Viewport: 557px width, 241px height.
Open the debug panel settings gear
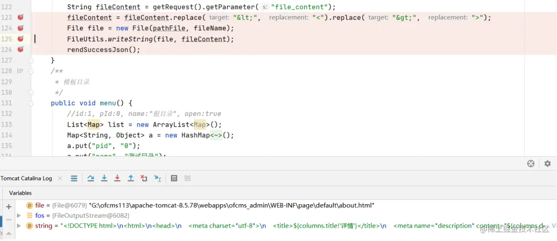point(547,164)
